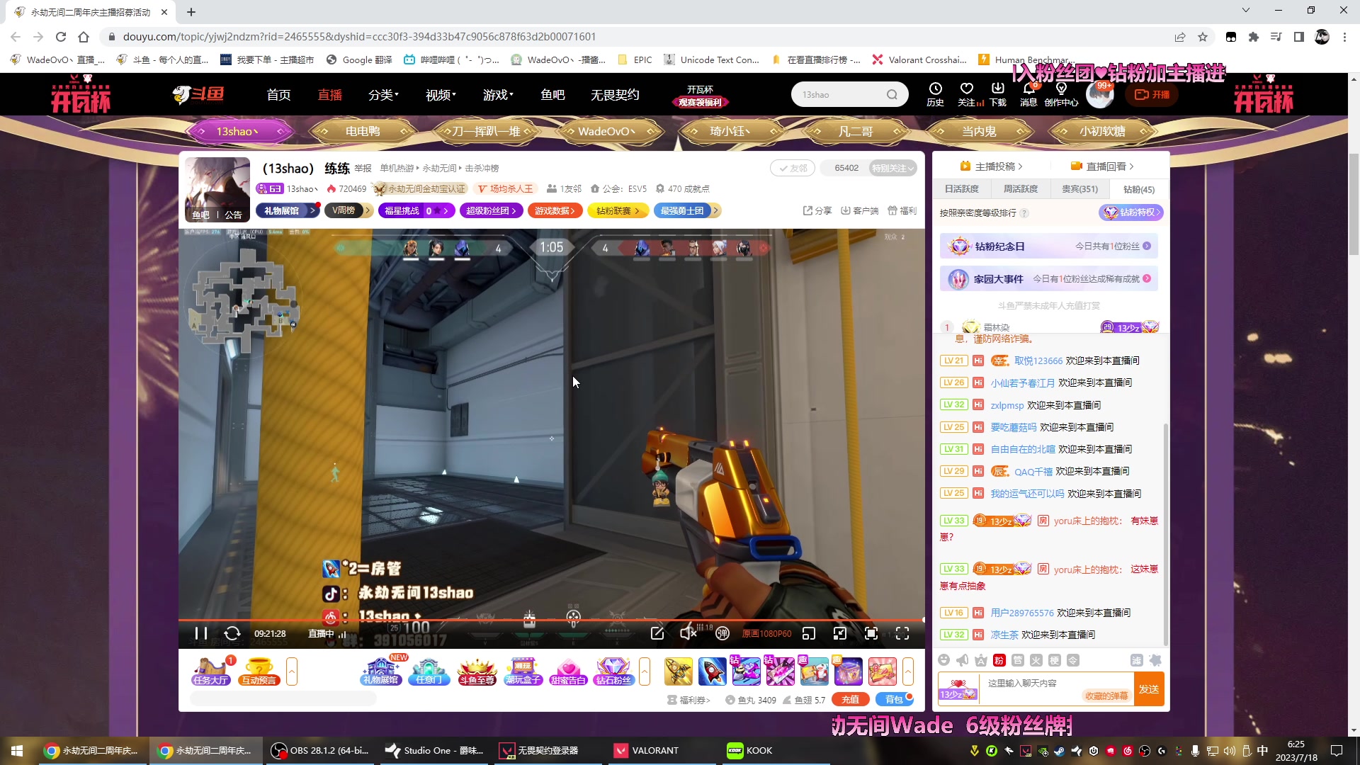Open 主播投稿 streamer submissions
The image size is (1360, 765).
pos(992,166)
